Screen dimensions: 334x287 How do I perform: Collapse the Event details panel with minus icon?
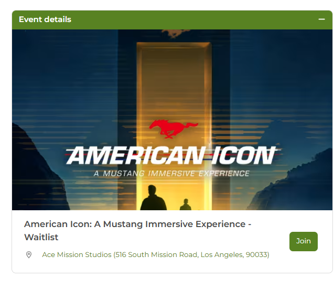click(321, 19)
